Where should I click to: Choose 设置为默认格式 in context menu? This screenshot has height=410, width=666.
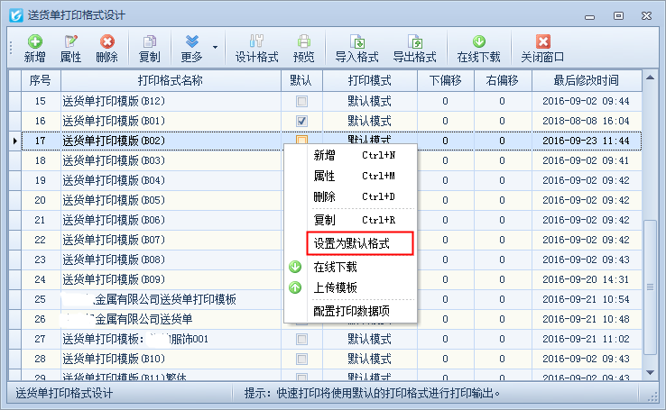coord(359,243)
